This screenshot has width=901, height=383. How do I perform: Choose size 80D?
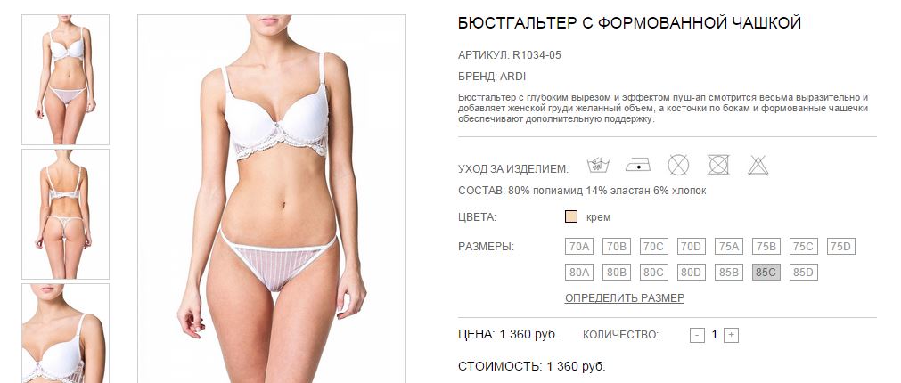click(x=692, y=273)
